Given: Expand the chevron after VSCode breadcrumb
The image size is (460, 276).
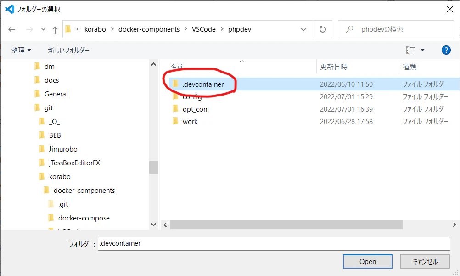Looking at the screenshot, I should (222, 29).
